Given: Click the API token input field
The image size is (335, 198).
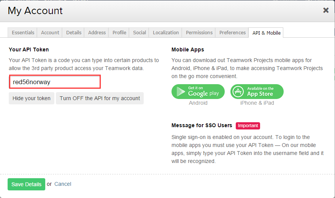Looking at the screenshot, I should tap(55, 82).
